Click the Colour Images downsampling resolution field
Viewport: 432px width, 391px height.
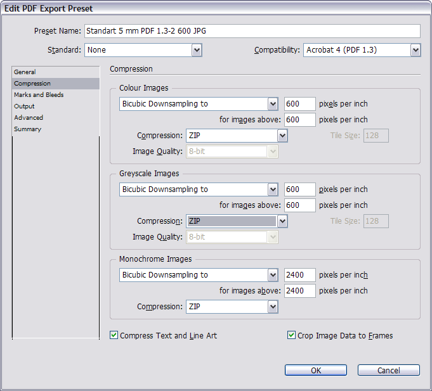coord(300,104)
